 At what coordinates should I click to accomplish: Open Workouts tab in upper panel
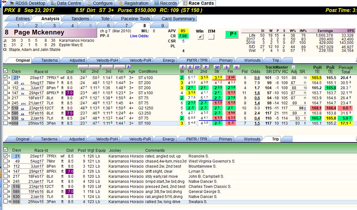pos(252,60)
